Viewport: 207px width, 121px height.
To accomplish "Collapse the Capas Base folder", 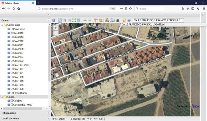I will (2, 25).
